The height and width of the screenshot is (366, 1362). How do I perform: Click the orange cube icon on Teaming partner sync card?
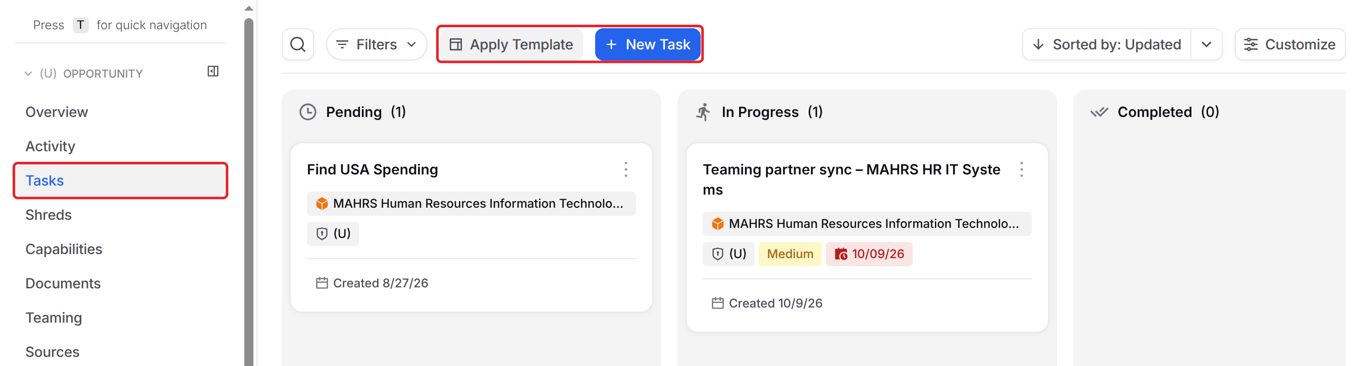[x=717, y=224]
